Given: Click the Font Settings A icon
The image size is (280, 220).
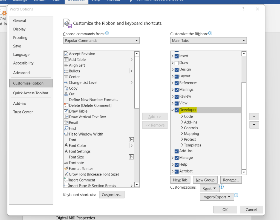Looking at the screenshot, I should pyautogui.click(x=66, y=151).
